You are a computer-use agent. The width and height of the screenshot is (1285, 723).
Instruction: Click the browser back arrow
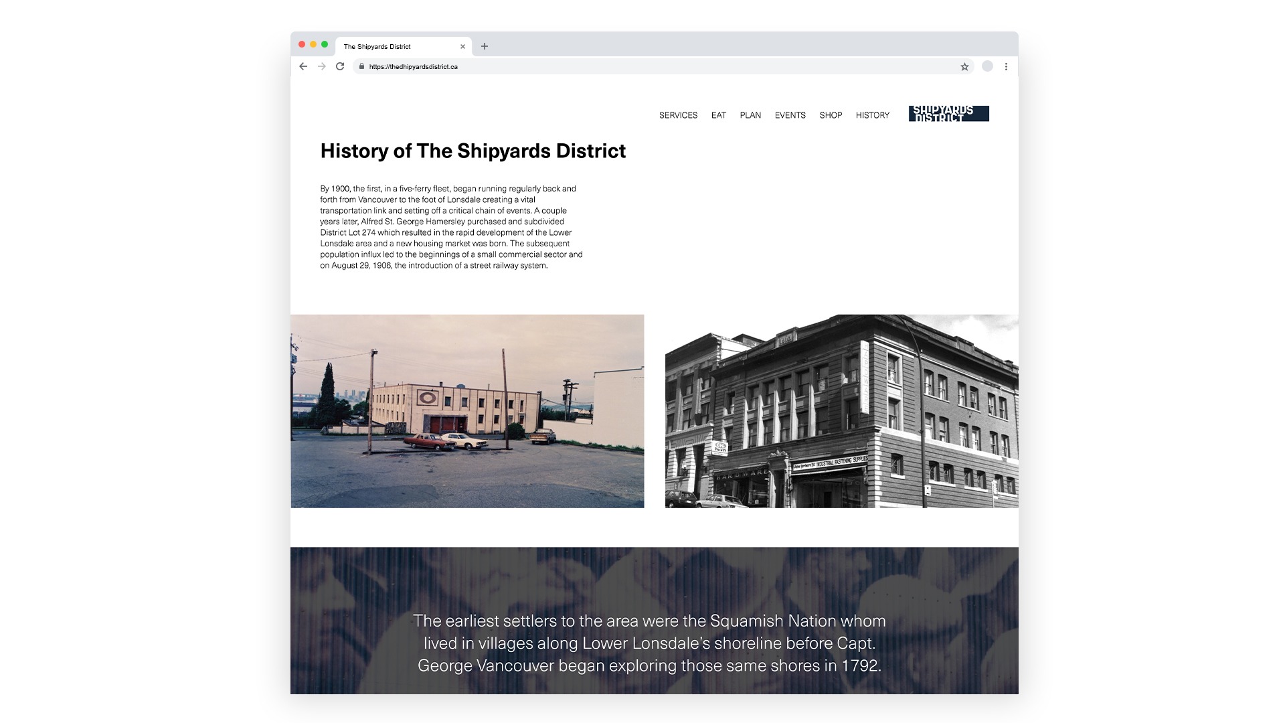coord(303,66)
